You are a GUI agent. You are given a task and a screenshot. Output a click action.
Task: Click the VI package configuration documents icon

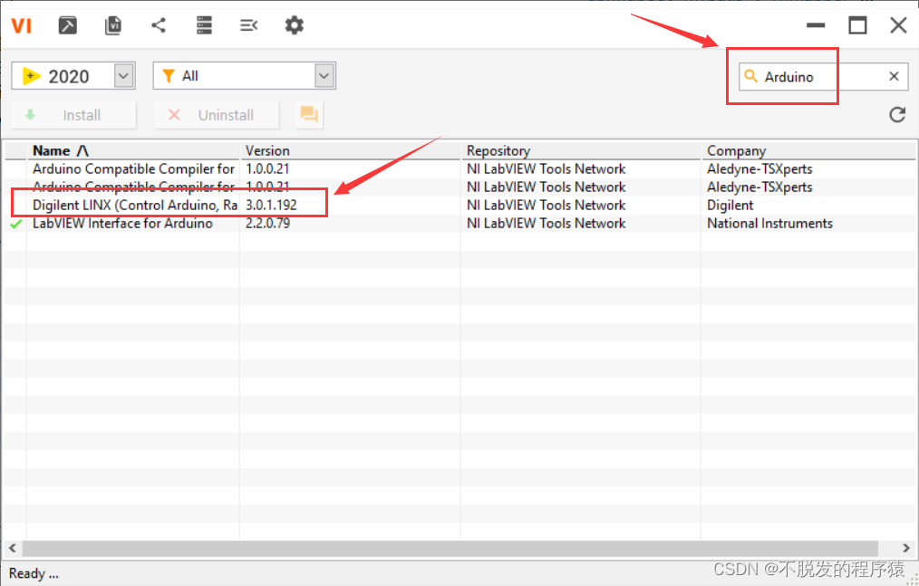(x=112, y=24)
